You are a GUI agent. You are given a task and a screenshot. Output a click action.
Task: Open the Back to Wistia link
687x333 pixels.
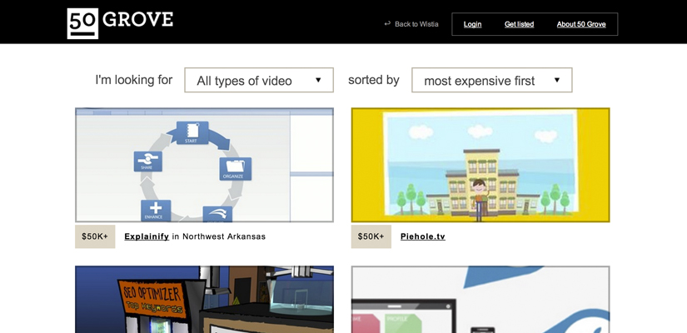(416, 24)
